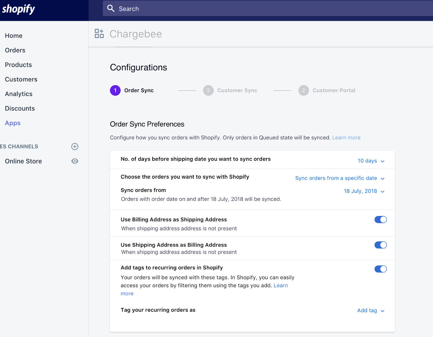The width and height of the screenshot is (433, 337).
Task: Expand Sync orders from a specific date dropdown
Action: (x=340, y=178)
